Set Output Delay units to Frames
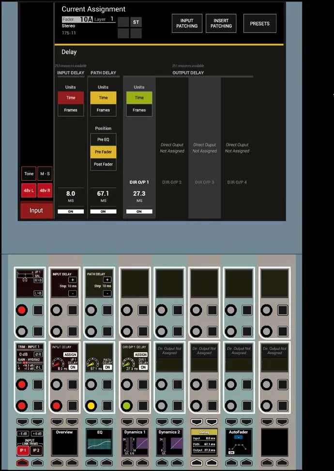Image resolution: width=334 pixels, height=471 pixels. (139, 110)
